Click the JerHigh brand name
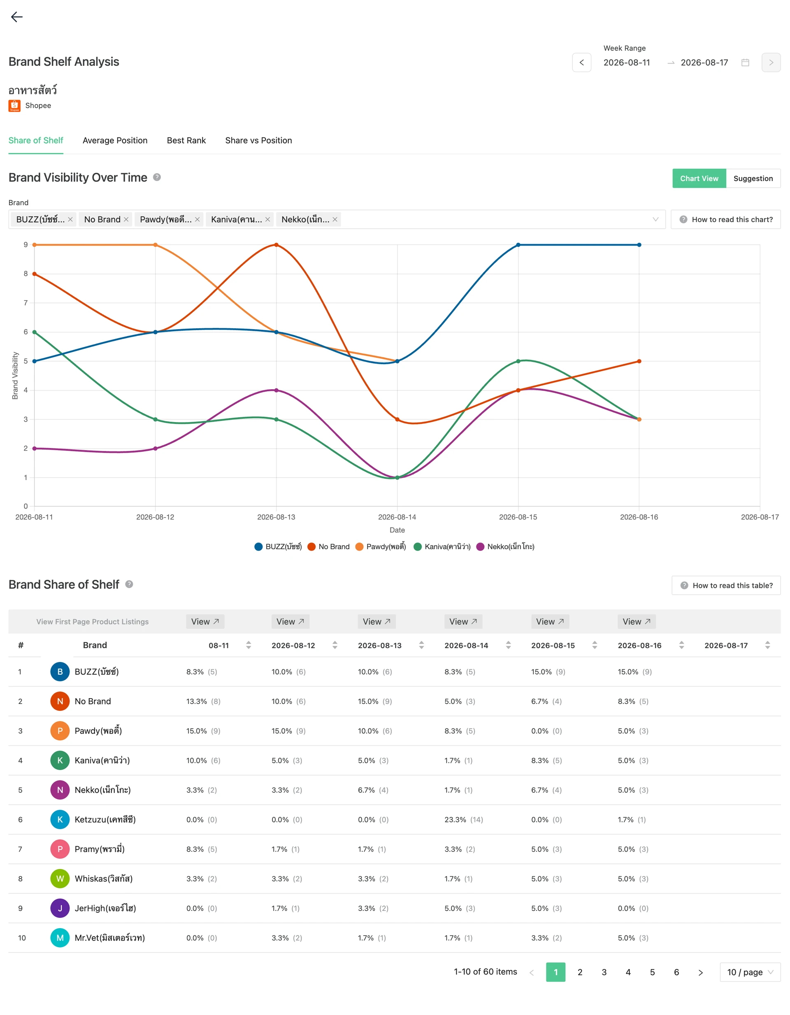 tap(105, 908)
